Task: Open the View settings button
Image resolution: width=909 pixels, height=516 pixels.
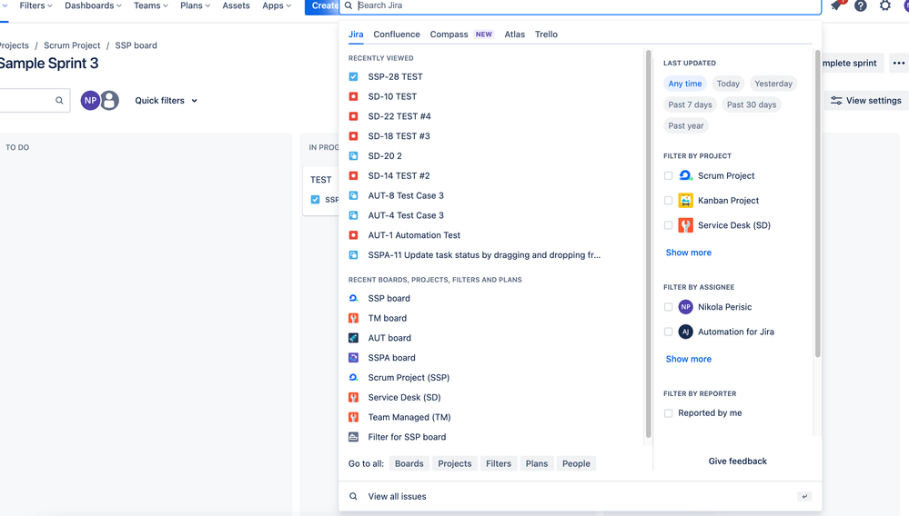Action: tap(866, 100)
